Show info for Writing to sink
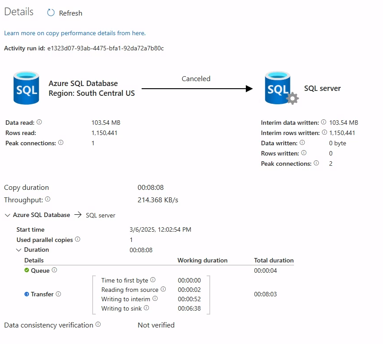The image size is (383, 344). point(146,308)
